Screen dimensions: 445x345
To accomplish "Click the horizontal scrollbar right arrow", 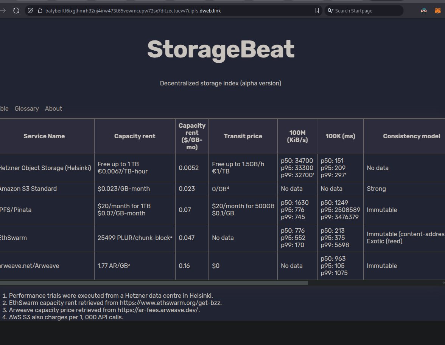I will 443,283.
